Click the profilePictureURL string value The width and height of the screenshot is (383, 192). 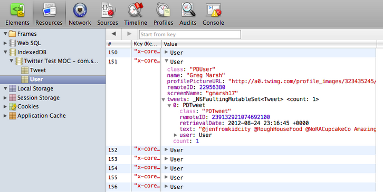point(302,81)
